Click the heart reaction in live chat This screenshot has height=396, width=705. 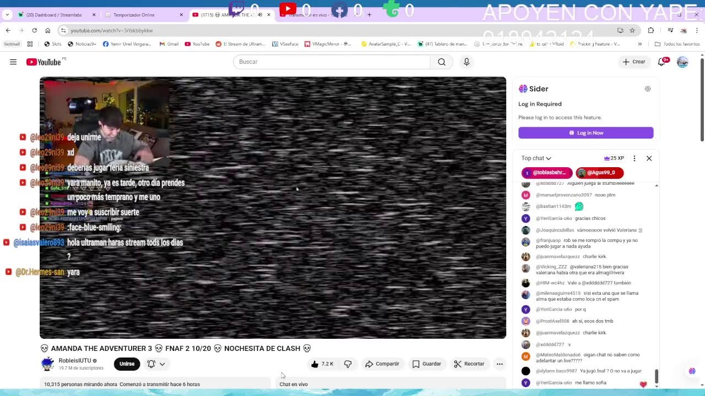pos(643,384)
